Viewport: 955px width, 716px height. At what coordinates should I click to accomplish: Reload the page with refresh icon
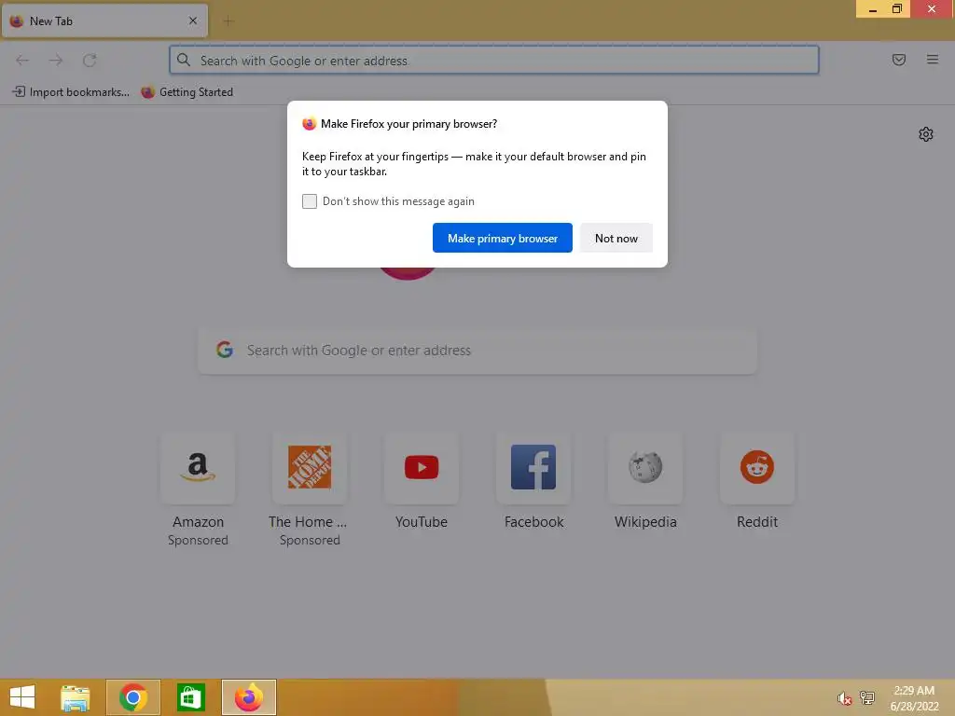click(x=90, y=60)
